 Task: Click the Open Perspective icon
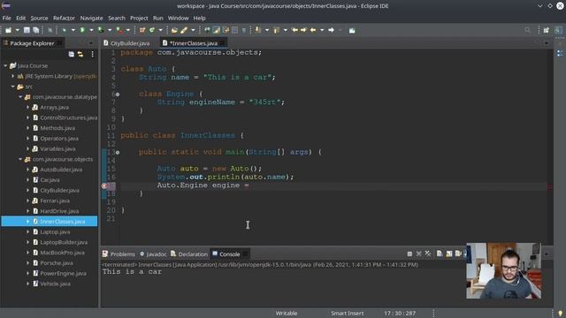[547, 30]
